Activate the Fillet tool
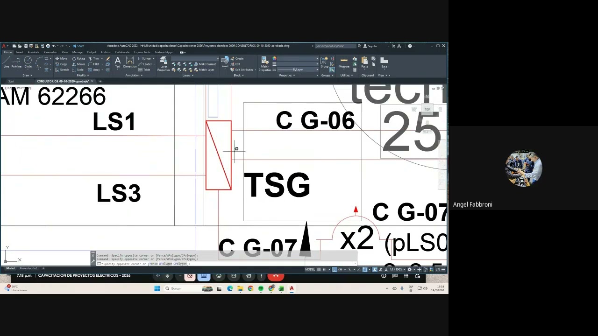Image resolution: width=598 pixels, height=336 pixels. coord(93,64)
